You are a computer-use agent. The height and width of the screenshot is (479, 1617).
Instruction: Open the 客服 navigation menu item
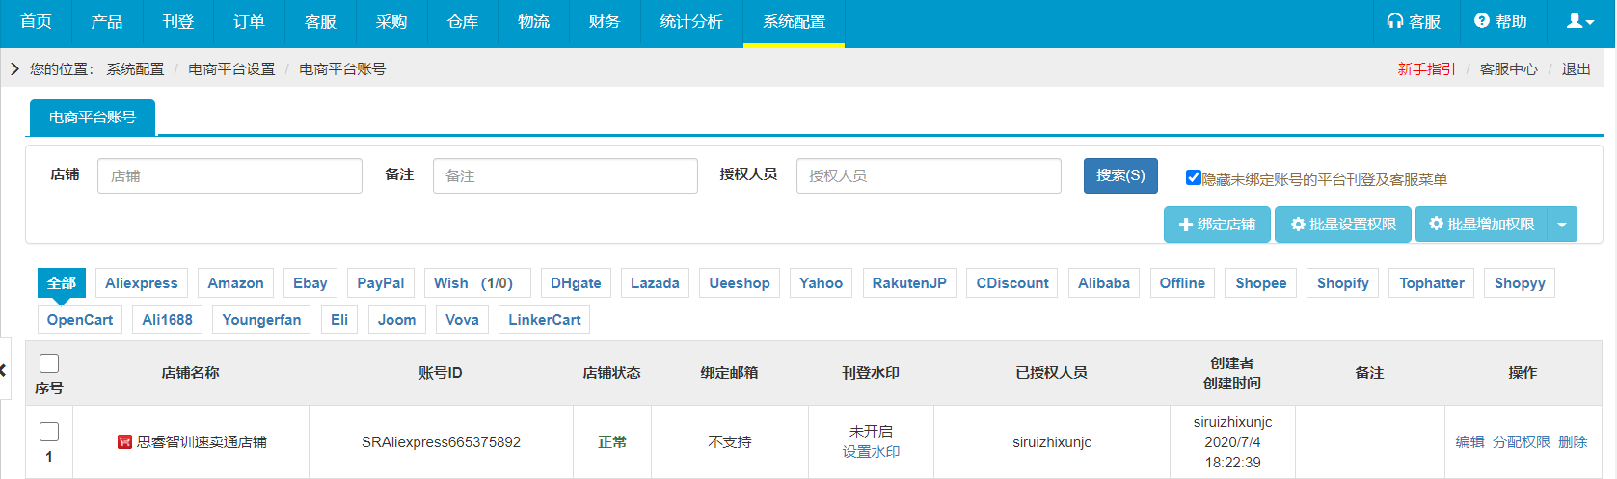320,22
